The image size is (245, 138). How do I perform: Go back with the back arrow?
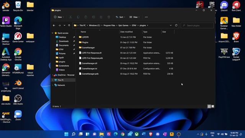point(54,25)
